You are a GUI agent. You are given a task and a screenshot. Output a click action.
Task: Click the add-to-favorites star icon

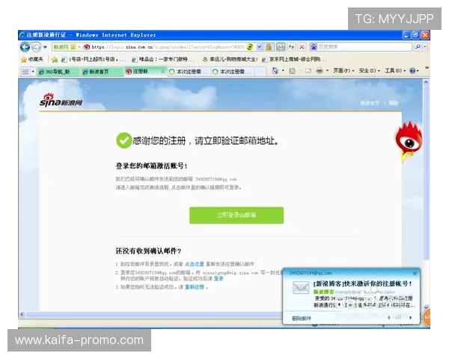(55, 60)
